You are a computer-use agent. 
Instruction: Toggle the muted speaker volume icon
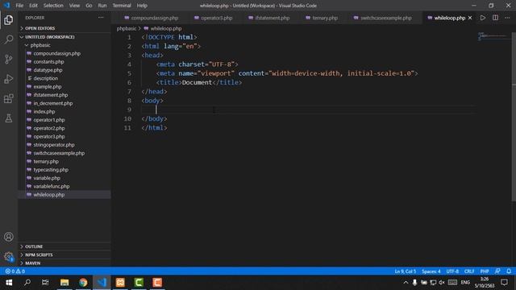(442, 283)
